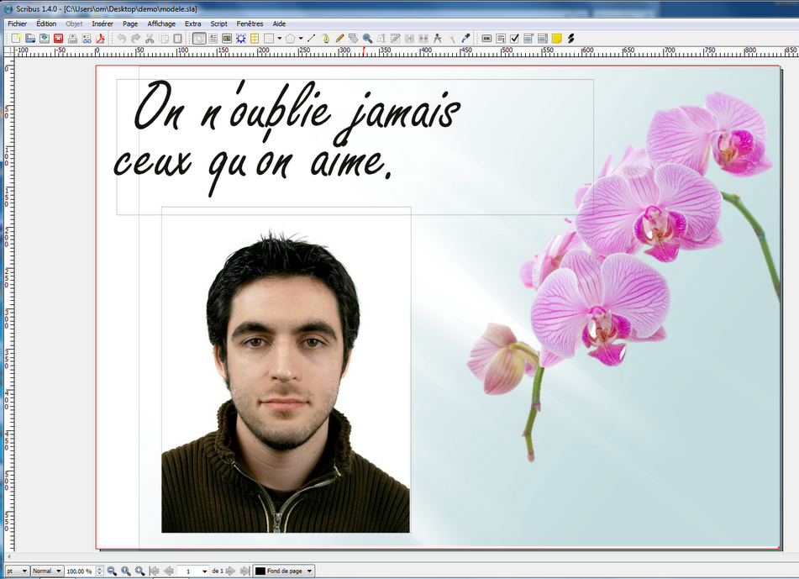This screenshot has width=799, height=579.
Task: Click the horizontal ruler at 300 mark
Action: tap(344, 51)
